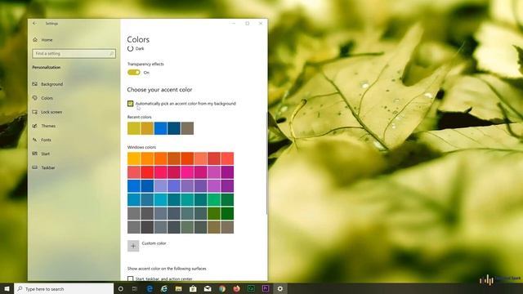This screenshot has height=294, width=523.
Task: Open File Explorer from taskbar
Action: tap(179, 288)
